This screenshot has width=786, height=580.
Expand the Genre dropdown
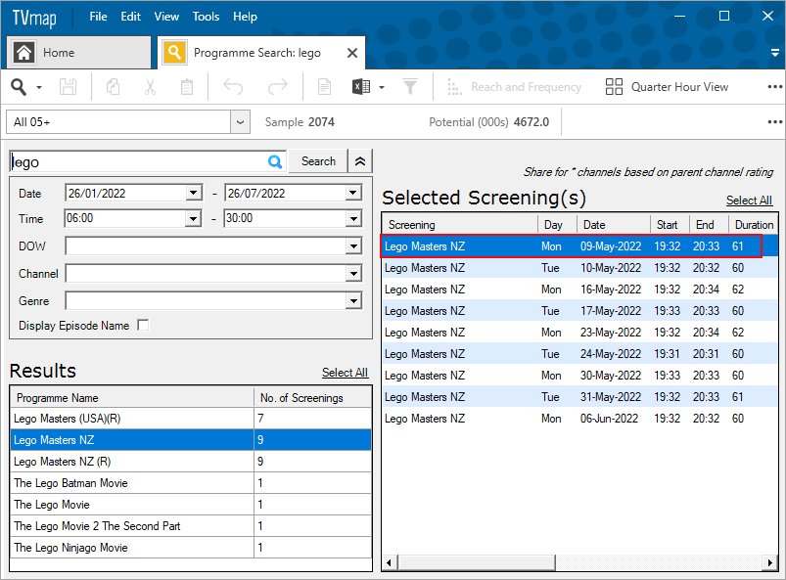click(353, 301)
